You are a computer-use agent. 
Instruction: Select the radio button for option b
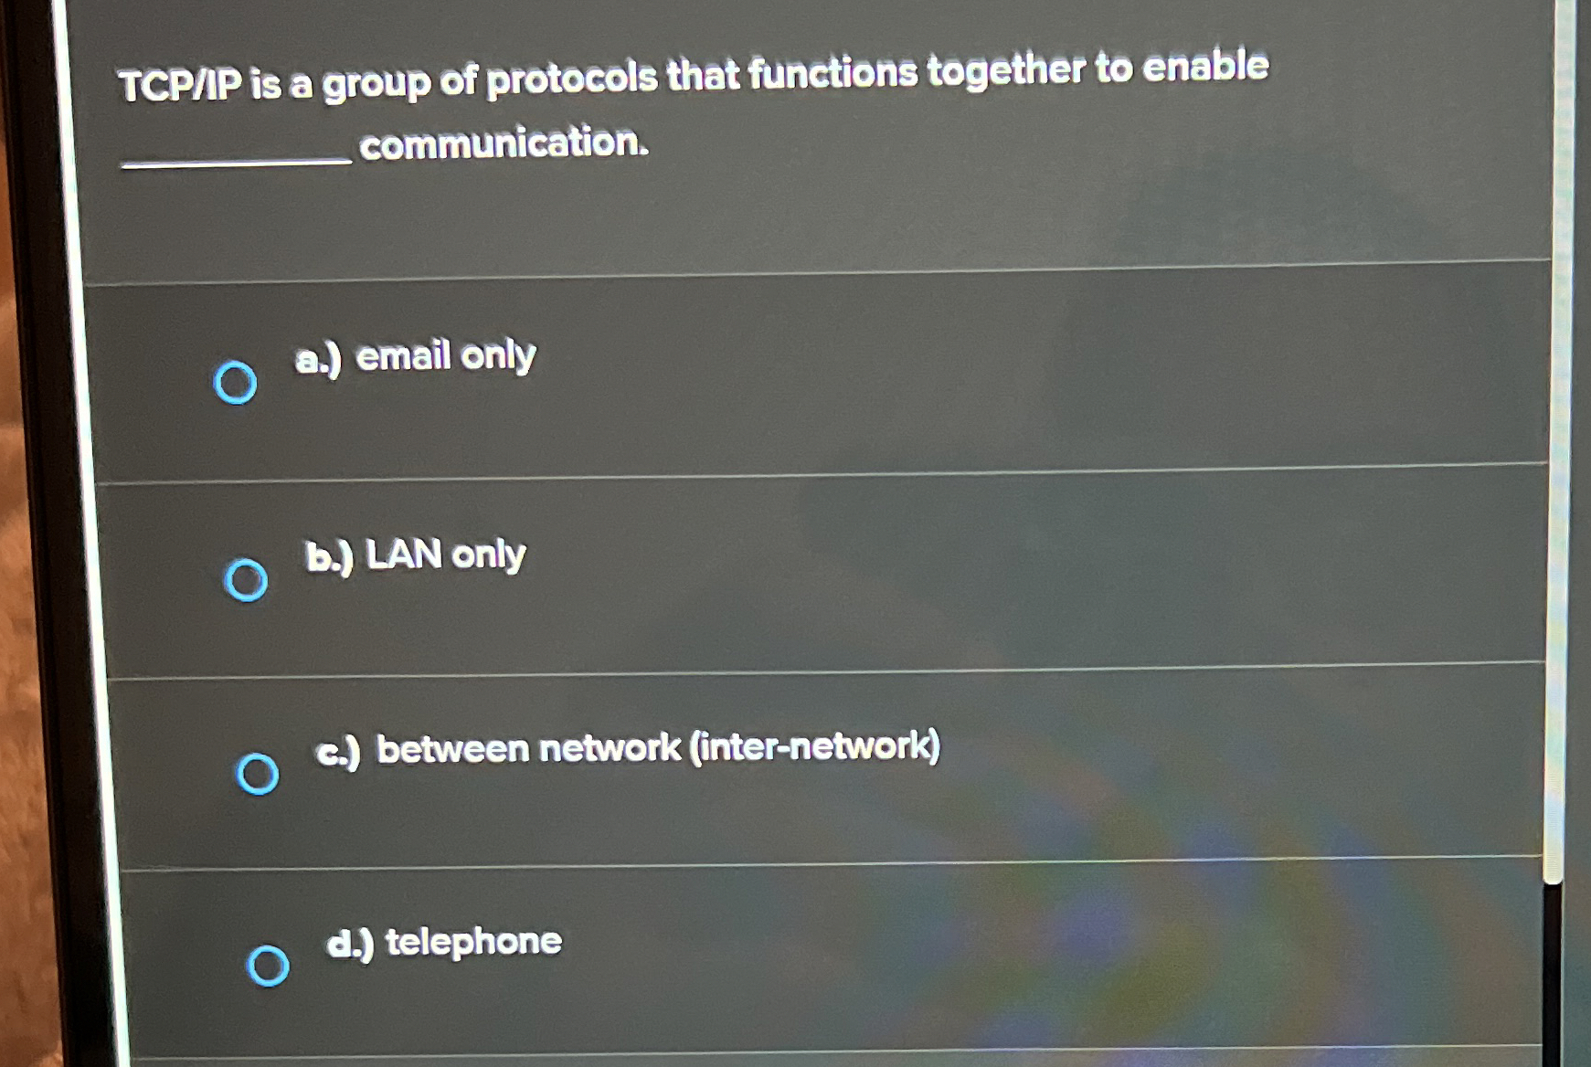pyautogui.click(x=247, y=578)
